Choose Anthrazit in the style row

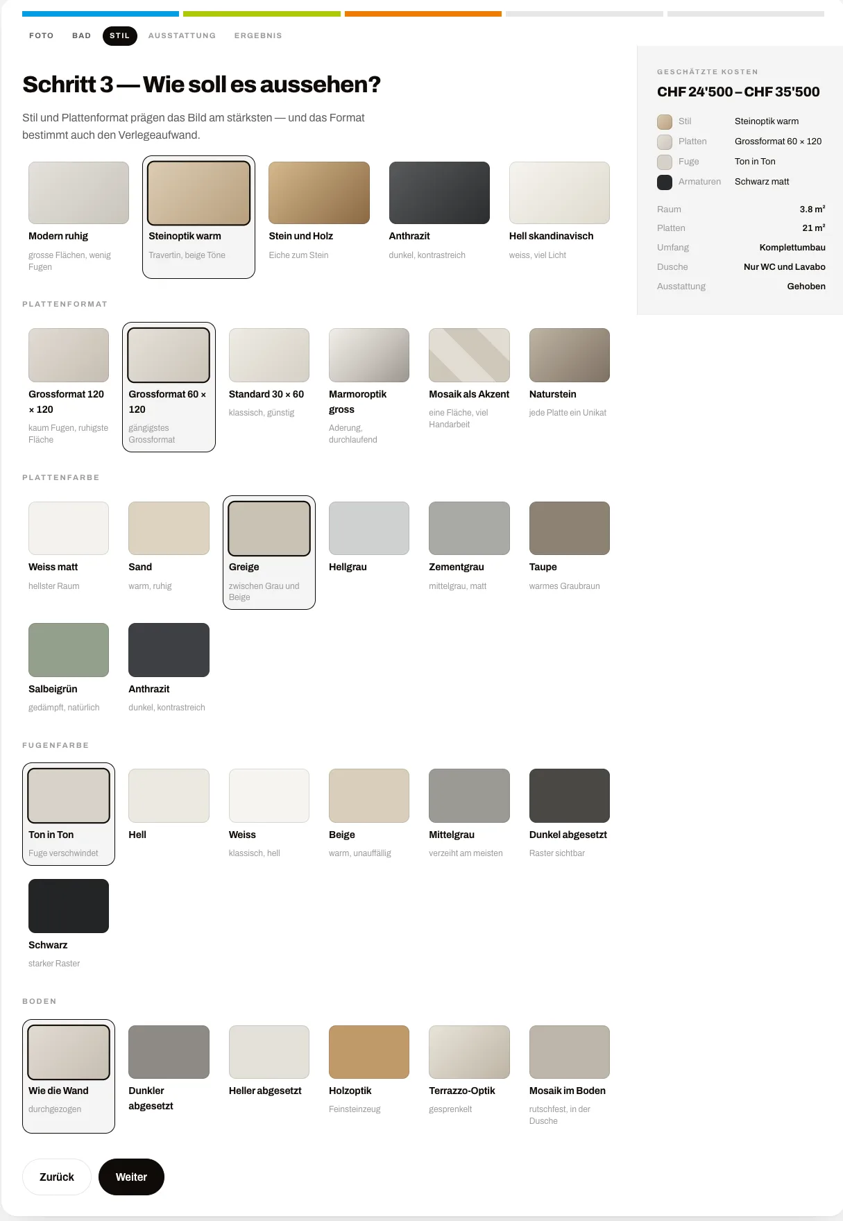439,217
